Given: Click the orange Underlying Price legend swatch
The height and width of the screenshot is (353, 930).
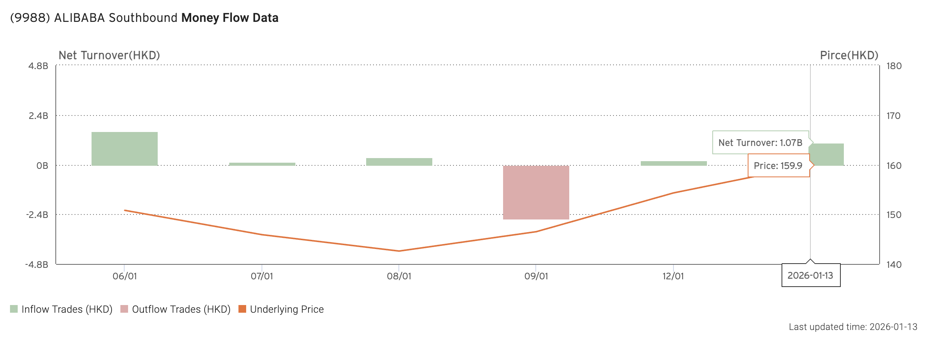Looking at the screenshot, I should click(x=242, y=309).
